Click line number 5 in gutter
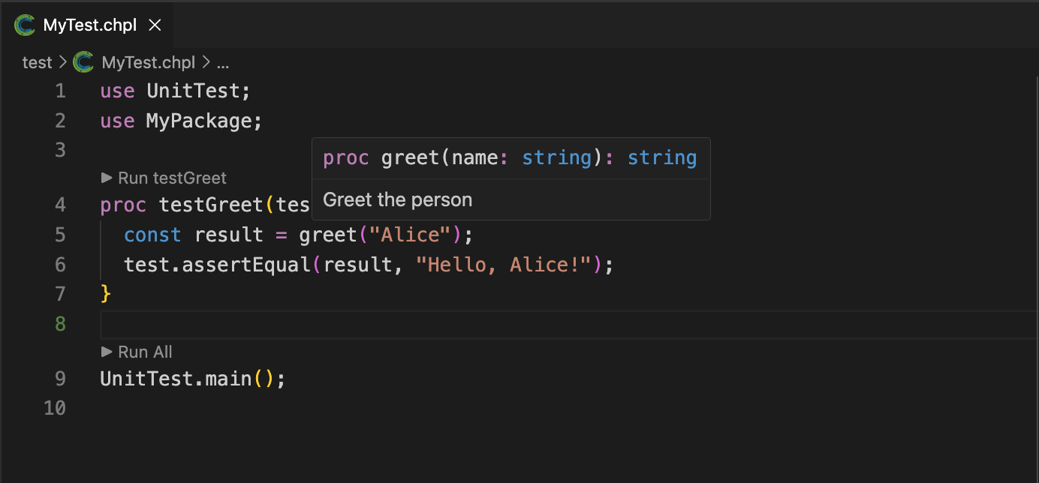Viewport: 1039px width, 483px height. 60,235
